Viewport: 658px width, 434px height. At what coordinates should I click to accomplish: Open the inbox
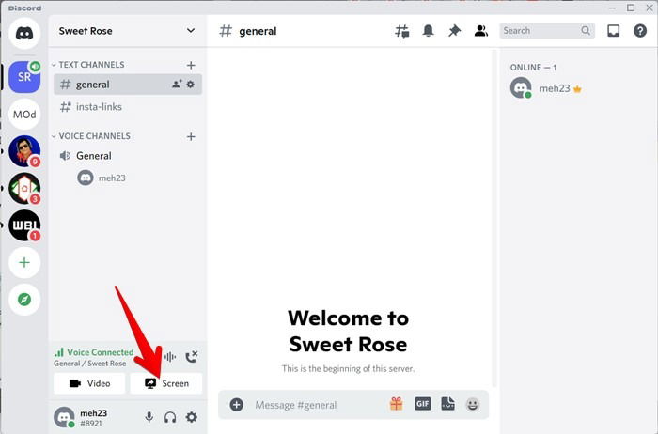tap(613, 31)
